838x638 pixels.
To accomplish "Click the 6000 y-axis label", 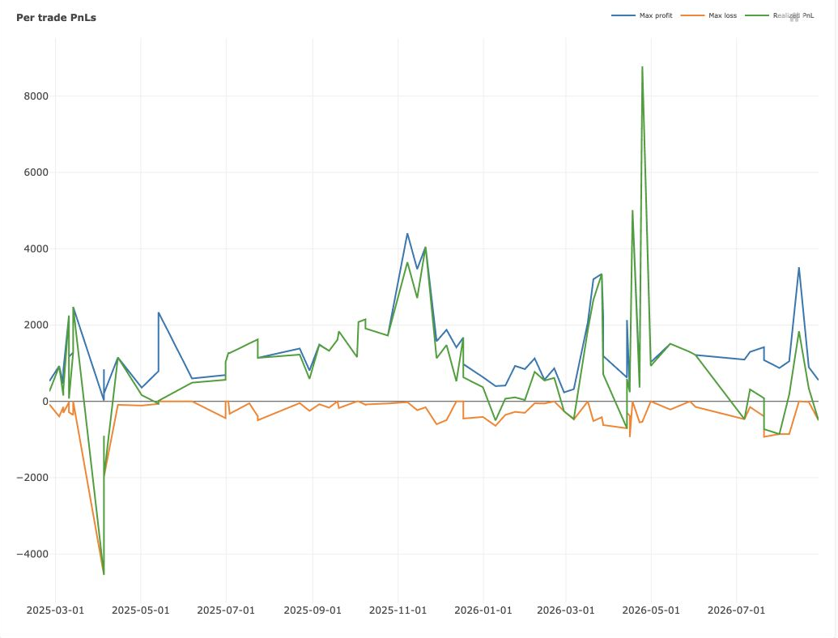I will pos(36,172).
